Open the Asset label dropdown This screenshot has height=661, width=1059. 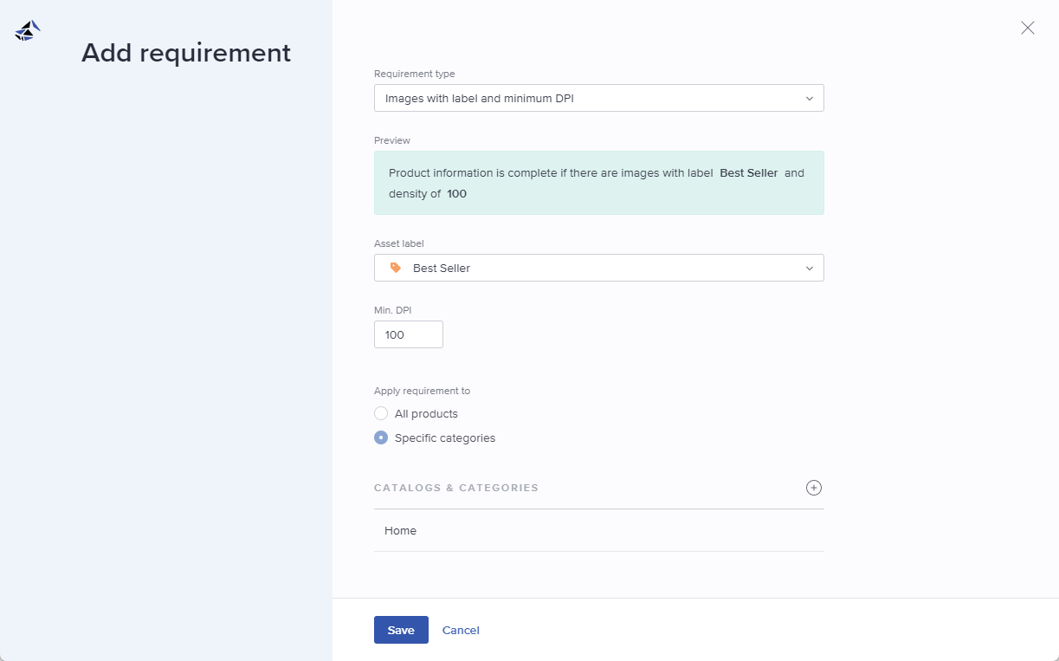(598, 268)
